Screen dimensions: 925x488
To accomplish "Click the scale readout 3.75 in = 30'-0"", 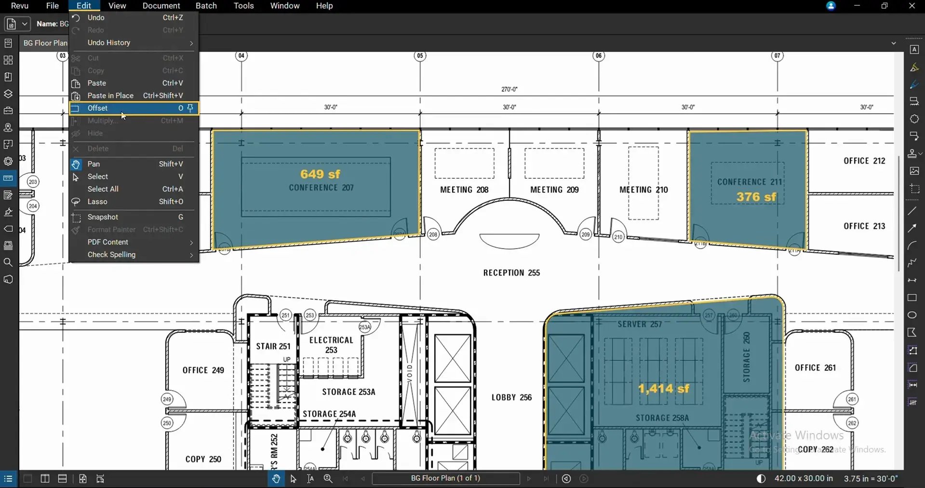I will [x=871, y=478].
